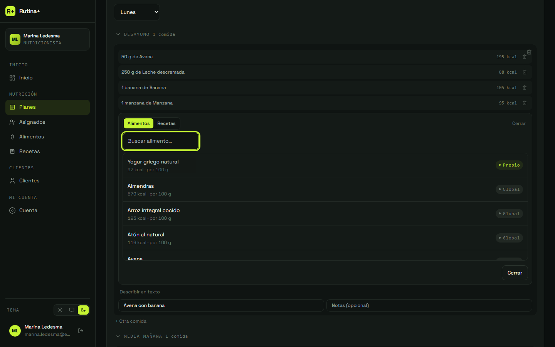
Task: Collapse the Desayuno section
Action: tap(146, 34)
